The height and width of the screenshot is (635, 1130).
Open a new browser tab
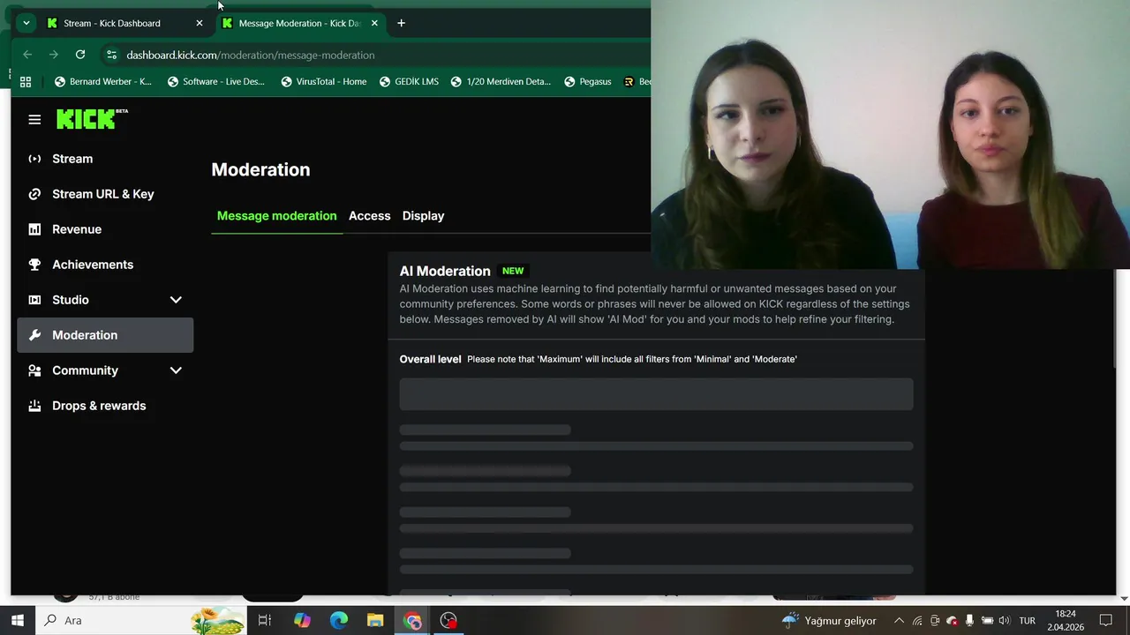(401, 23)
